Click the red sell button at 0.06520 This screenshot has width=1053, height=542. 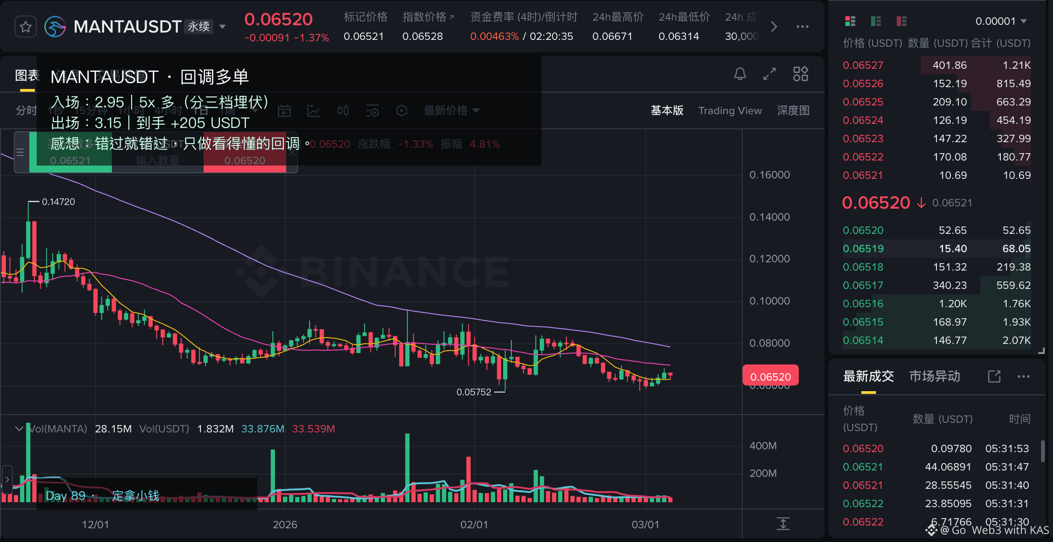click(245, 152)
